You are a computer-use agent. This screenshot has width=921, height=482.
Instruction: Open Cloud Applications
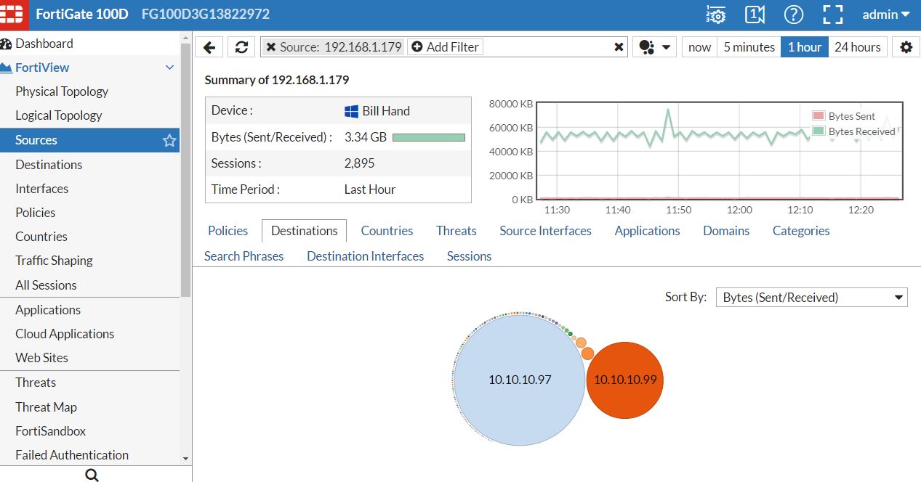(x=65, y=334)
